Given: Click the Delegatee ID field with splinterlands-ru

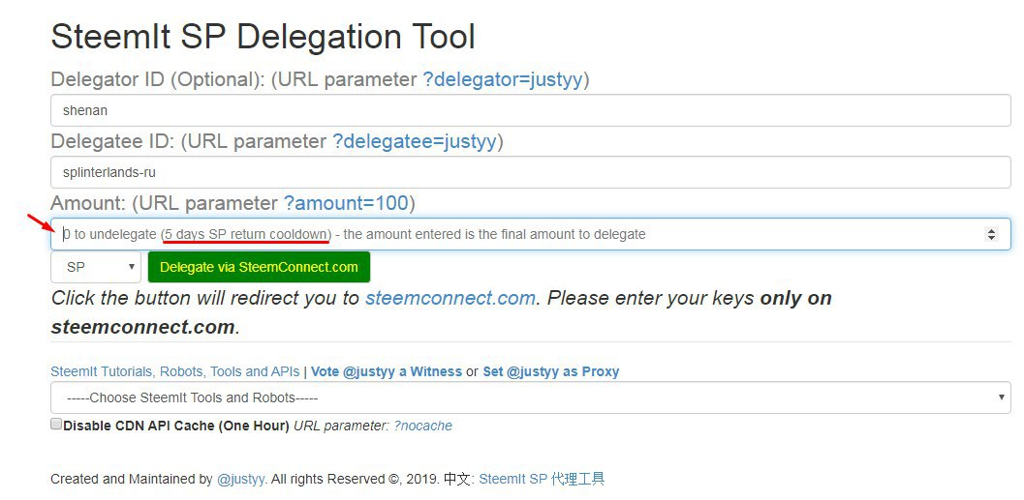Looking at the screenshot, I should click(530, 172).
